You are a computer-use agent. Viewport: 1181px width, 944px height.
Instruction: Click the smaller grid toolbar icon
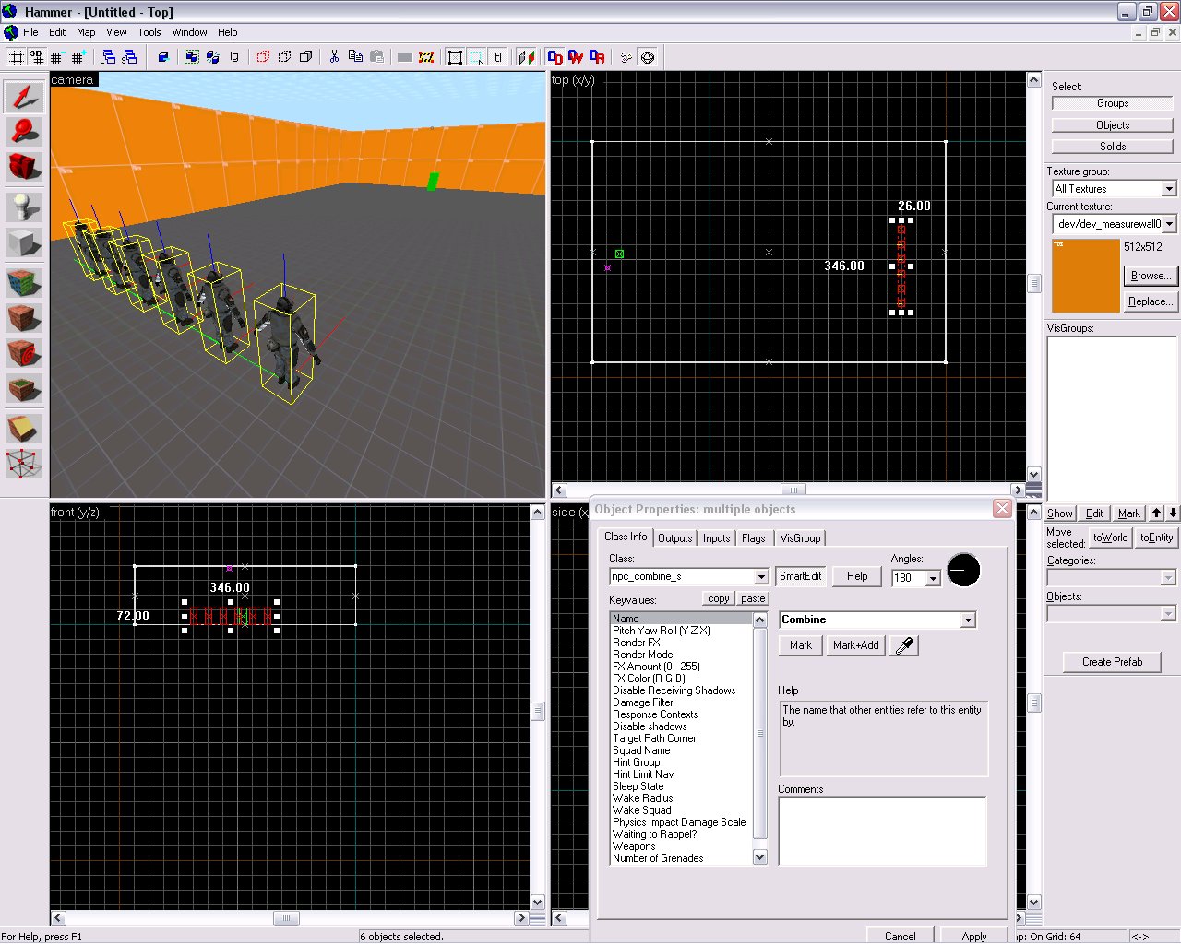pos(56,57)
